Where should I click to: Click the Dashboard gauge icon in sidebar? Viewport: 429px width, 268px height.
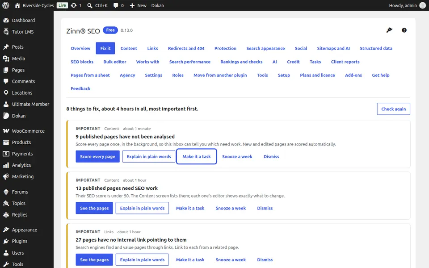point(6,20)
